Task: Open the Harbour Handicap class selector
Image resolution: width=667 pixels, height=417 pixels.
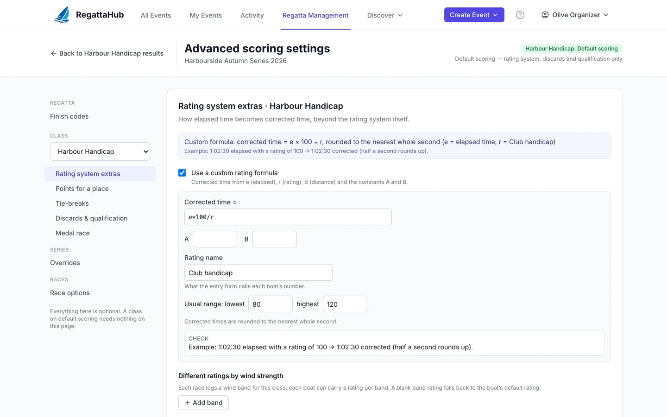Action: pos(100,152)
